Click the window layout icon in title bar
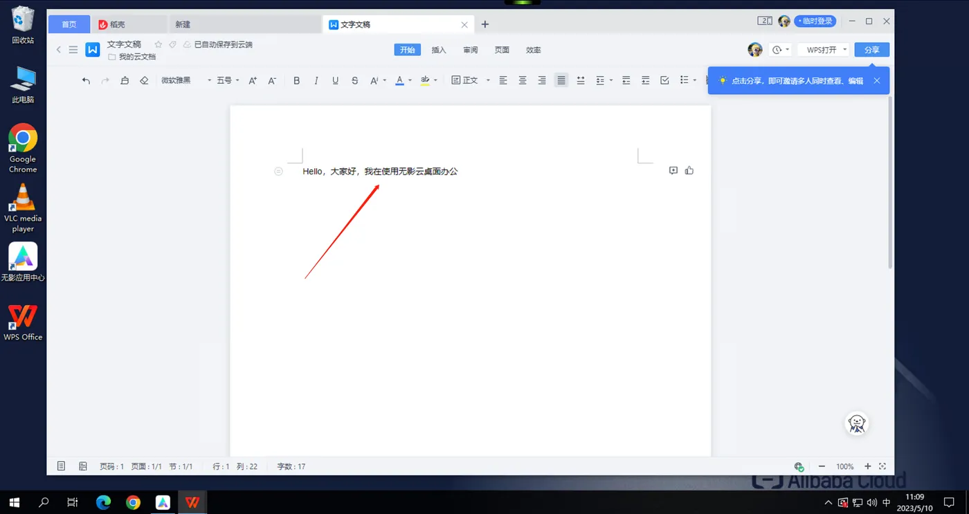Screen dimensions: 969x514 pos(765,21)
